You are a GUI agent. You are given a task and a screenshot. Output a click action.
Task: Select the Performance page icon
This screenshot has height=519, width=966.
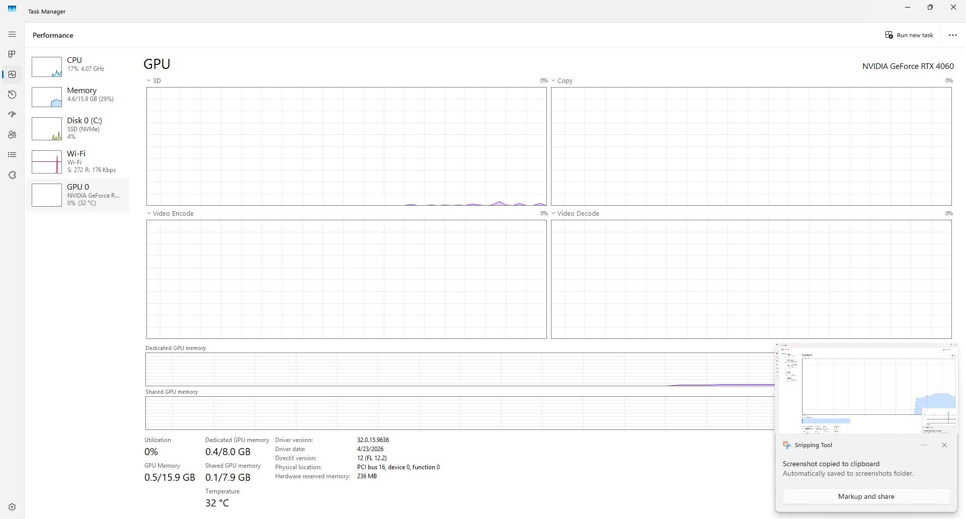12,74
